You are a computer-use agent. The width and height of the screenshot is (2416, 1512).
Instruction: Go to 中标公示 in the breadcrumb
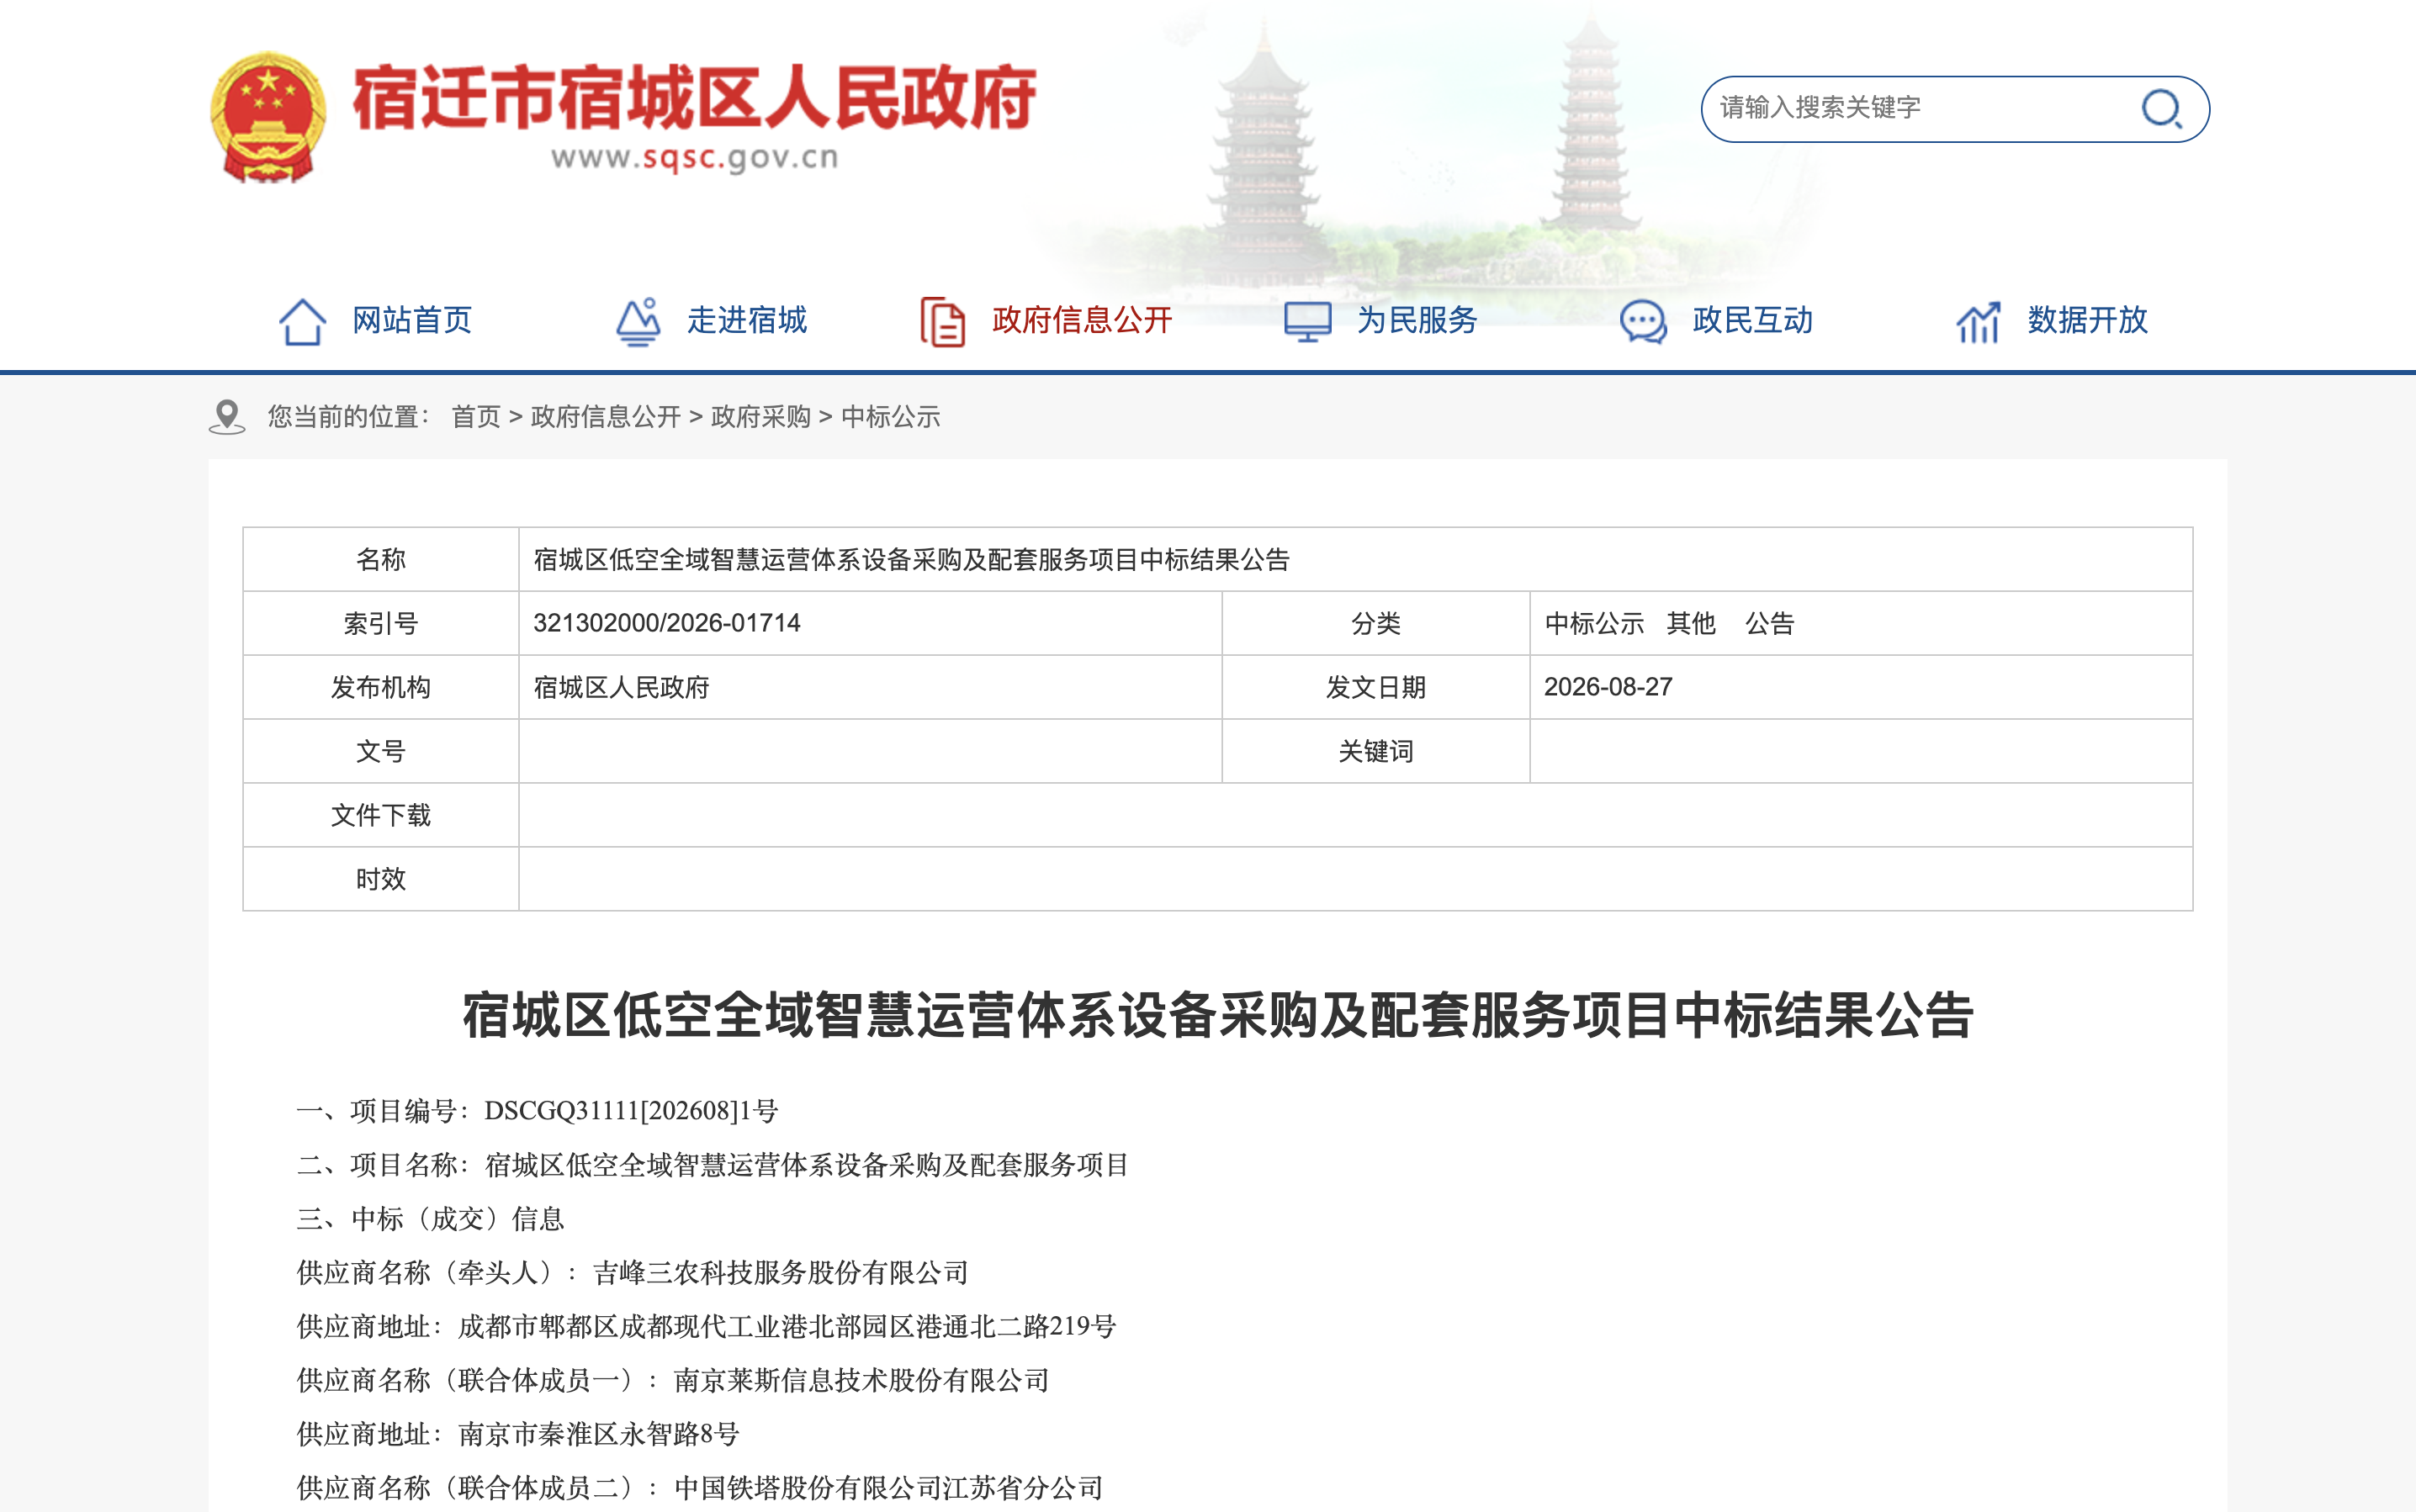(890, 417)
